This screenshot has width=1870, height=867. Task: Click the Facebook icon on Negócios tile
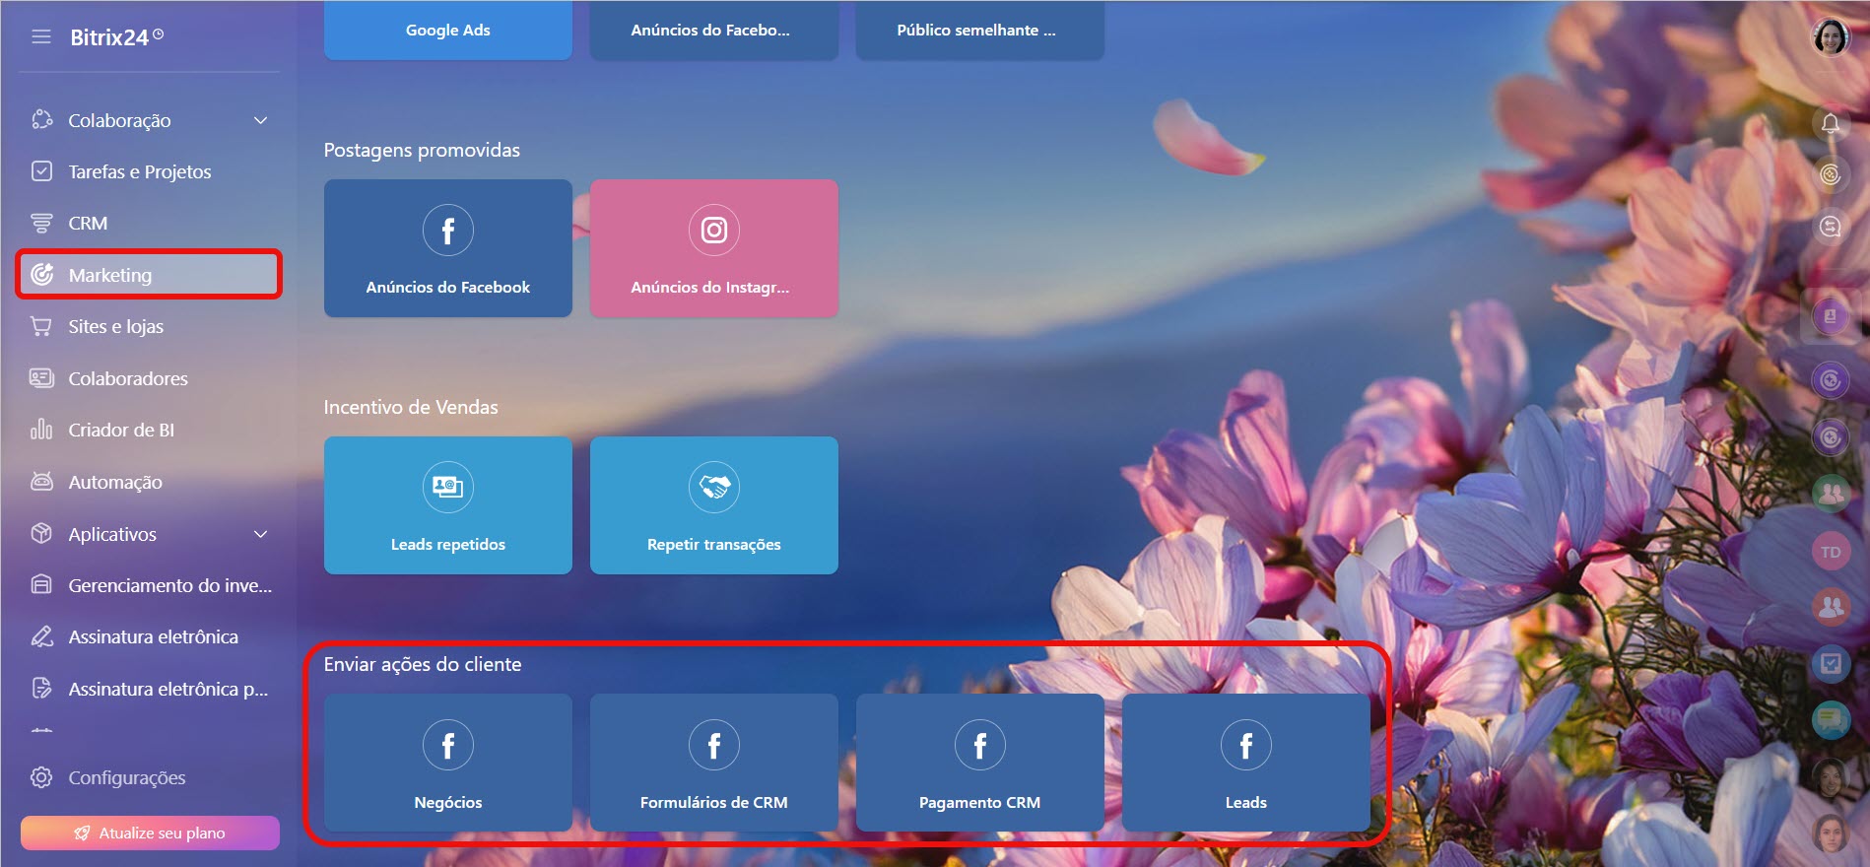448,746
